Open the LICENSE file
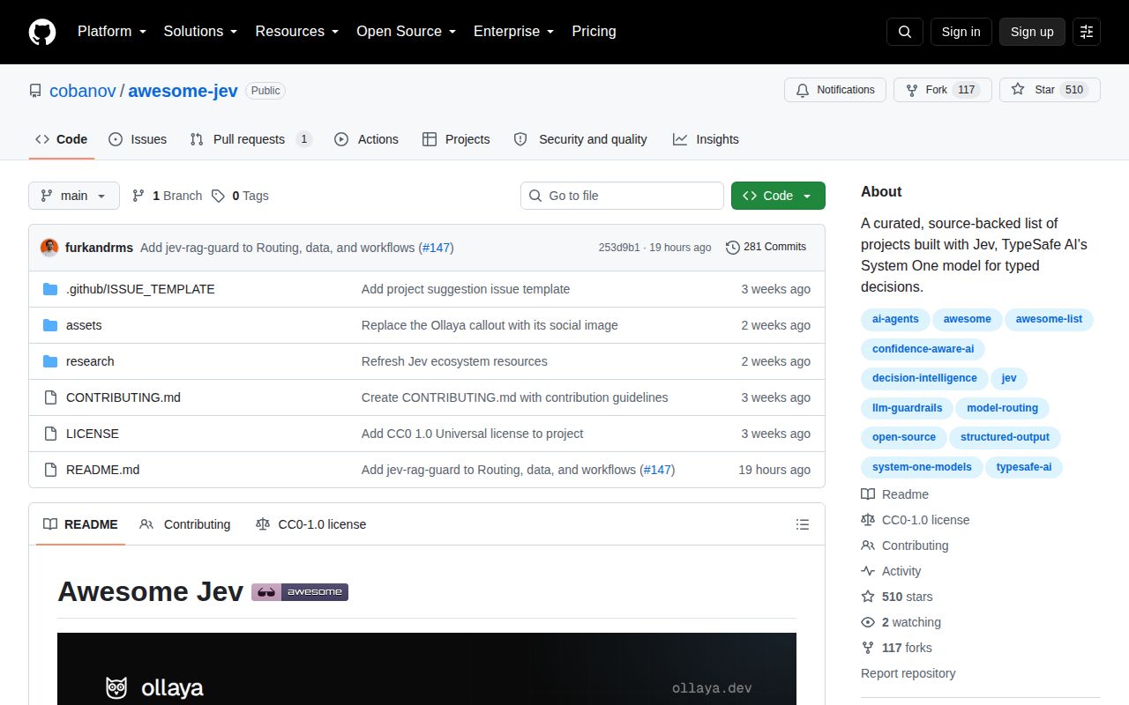 93,434
